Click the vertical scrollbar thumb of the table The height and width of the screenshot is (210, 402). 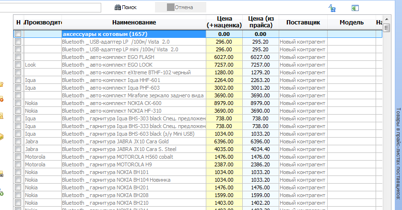pyautogui.click(x=387, y=27)
